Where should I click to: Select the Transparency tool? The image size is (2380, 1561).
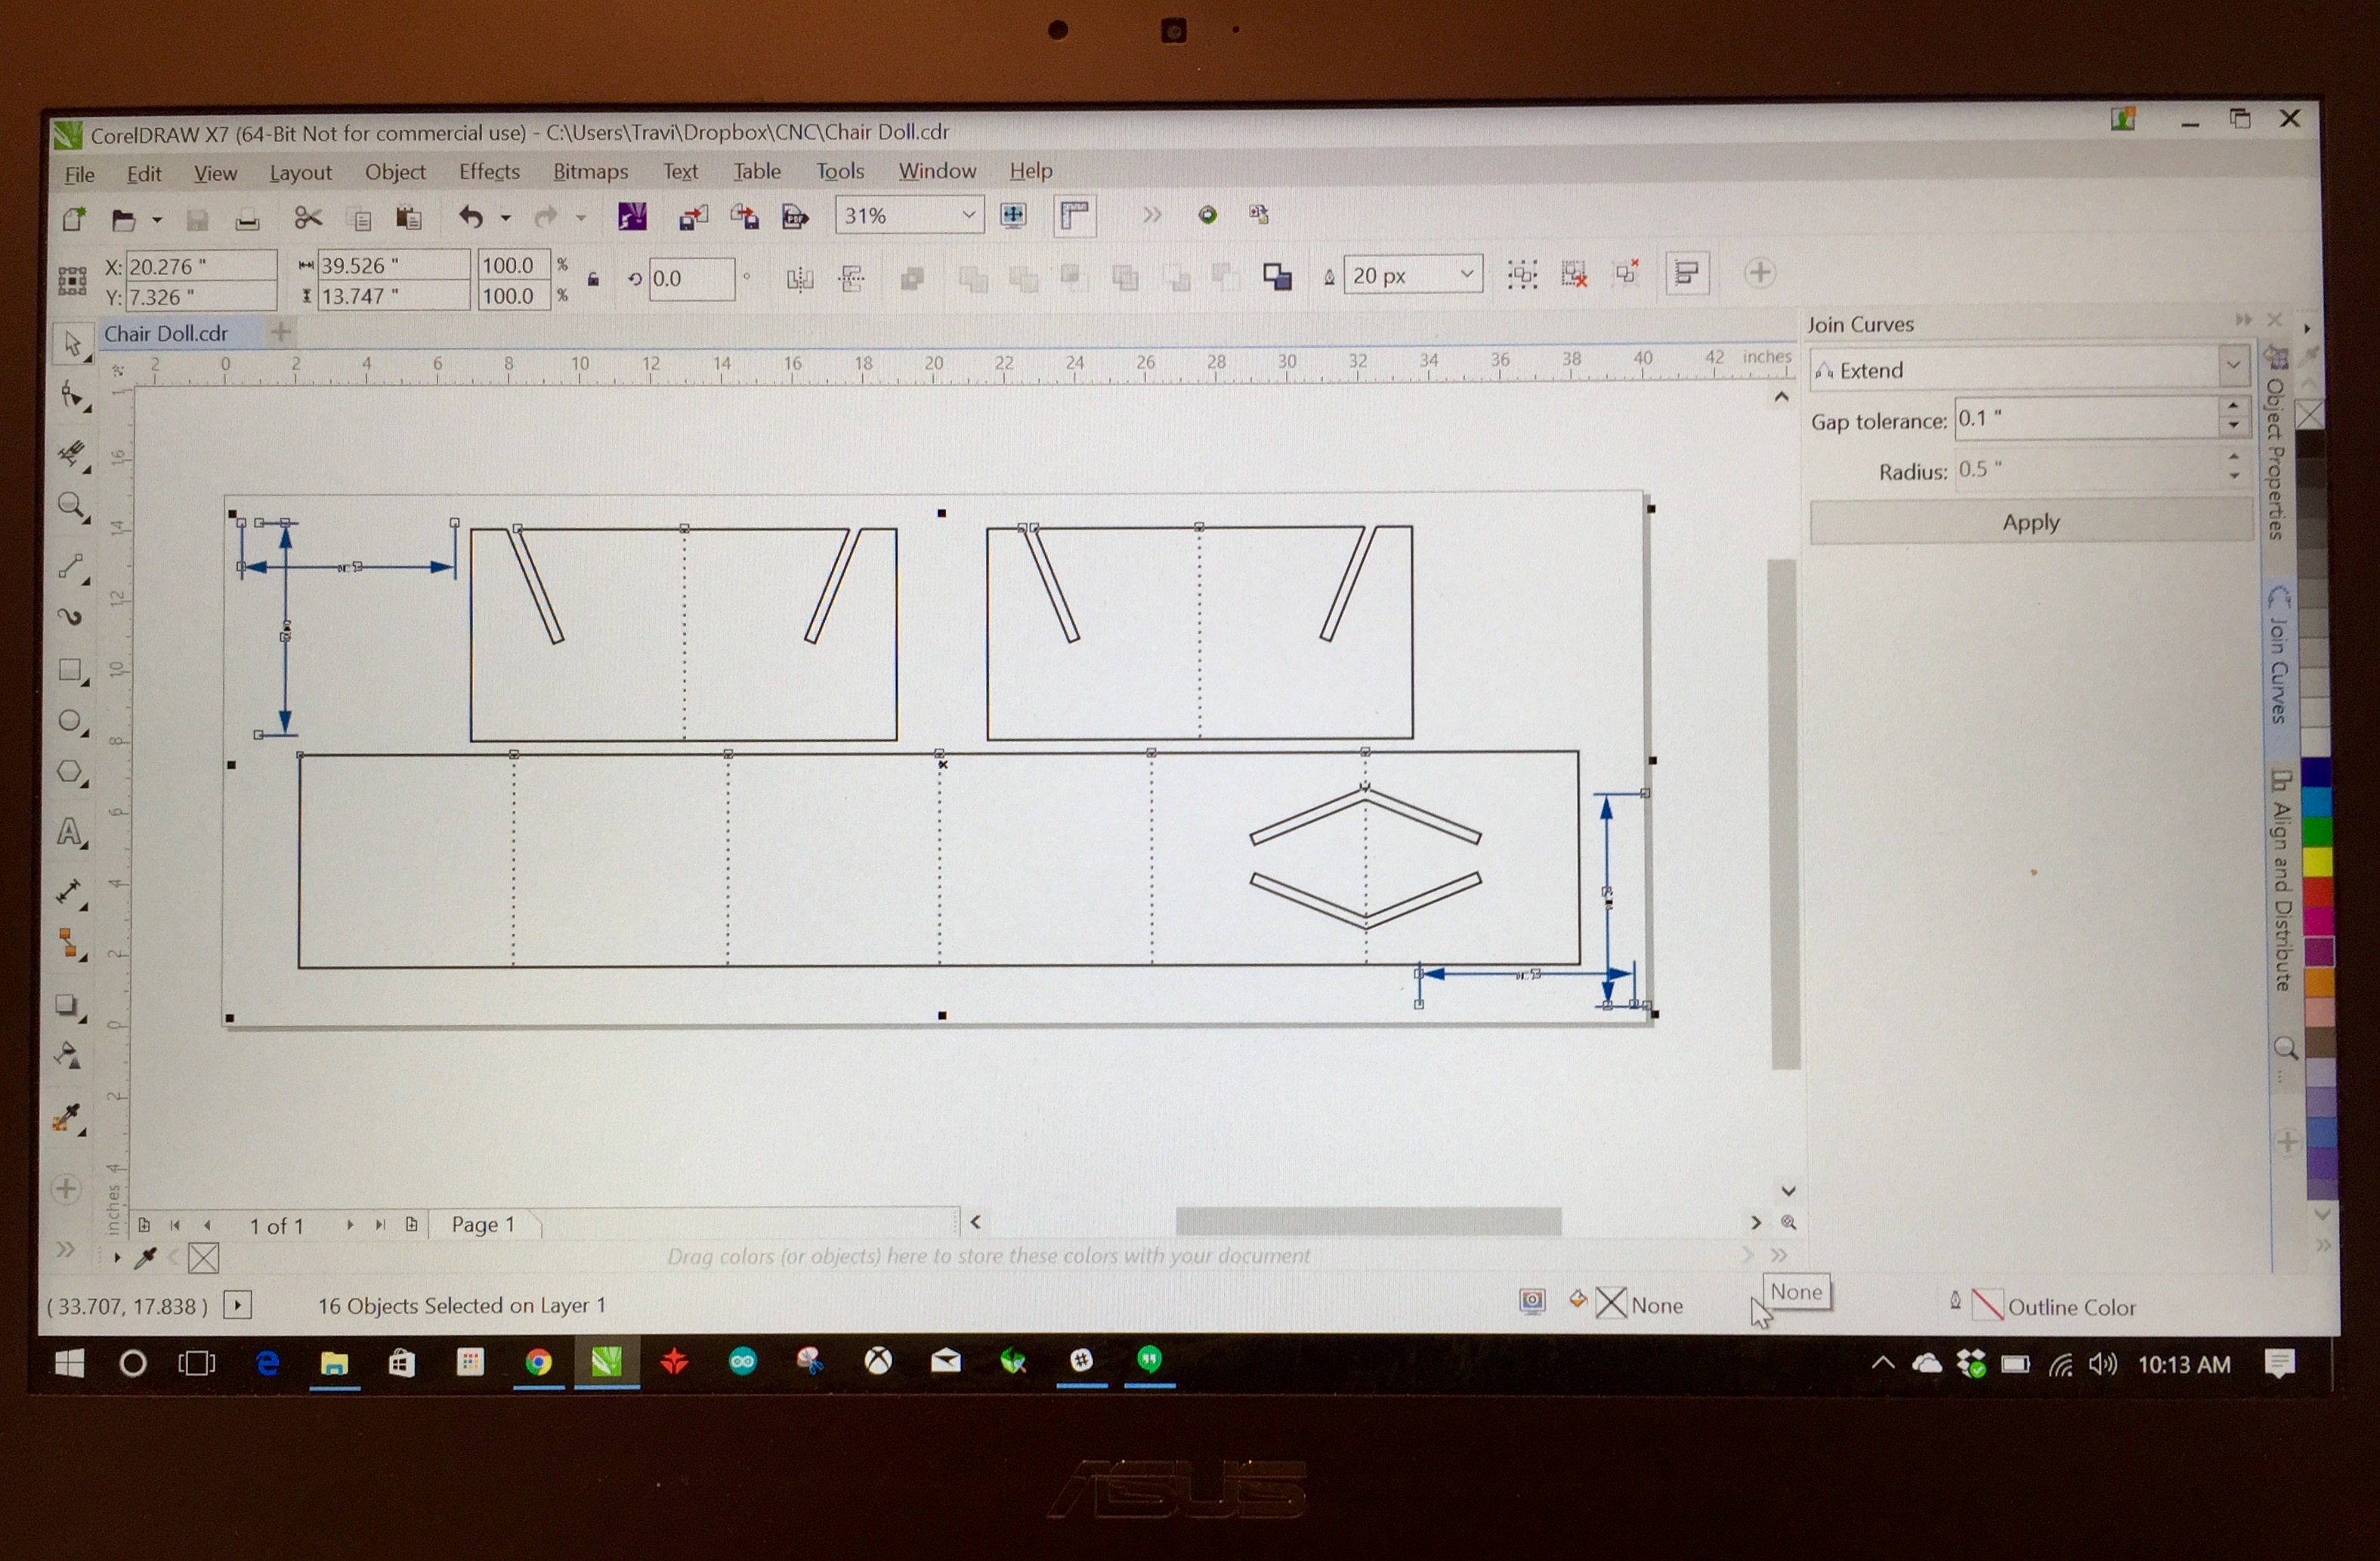click(67, 1056)
